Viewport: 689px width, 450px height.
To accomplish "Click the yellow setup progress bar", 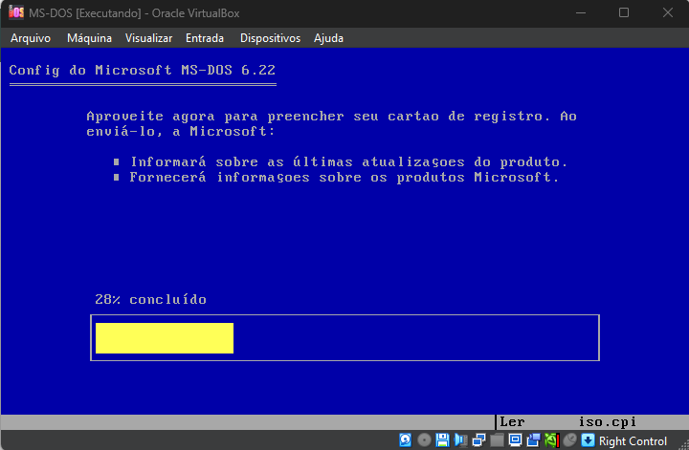I will coord(165,338).
